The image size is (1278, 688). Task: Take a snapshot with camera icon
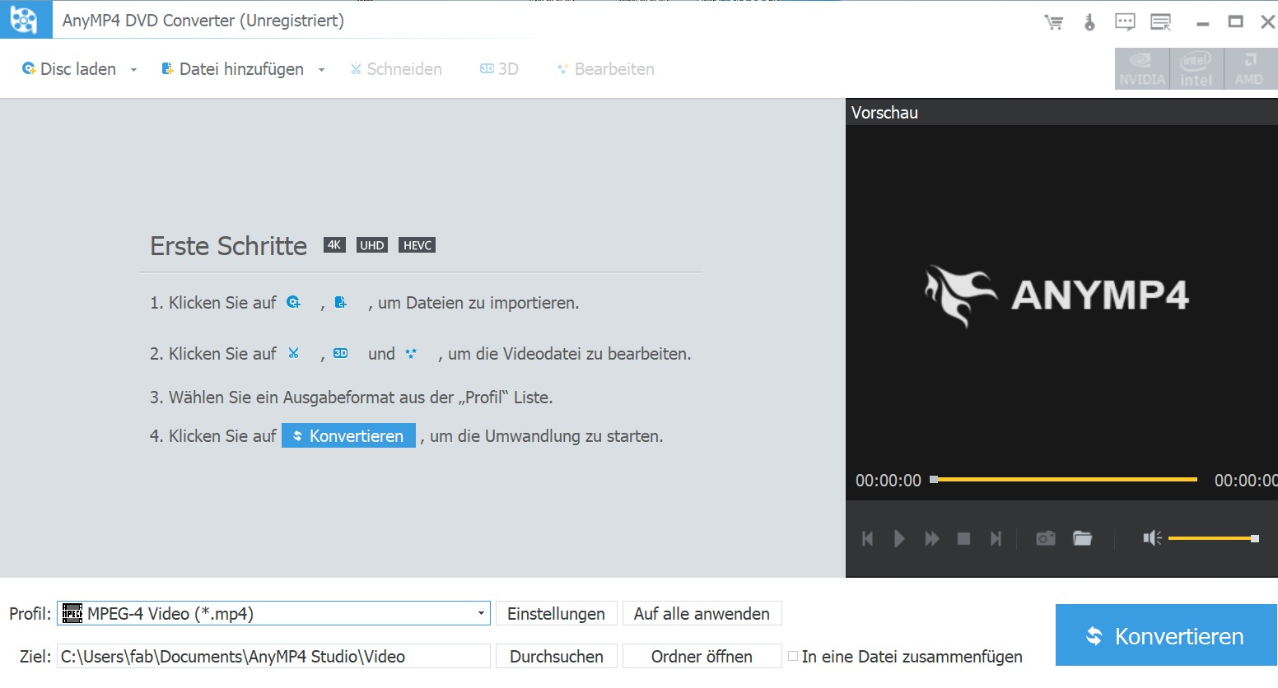click(x=1046, y=538)
